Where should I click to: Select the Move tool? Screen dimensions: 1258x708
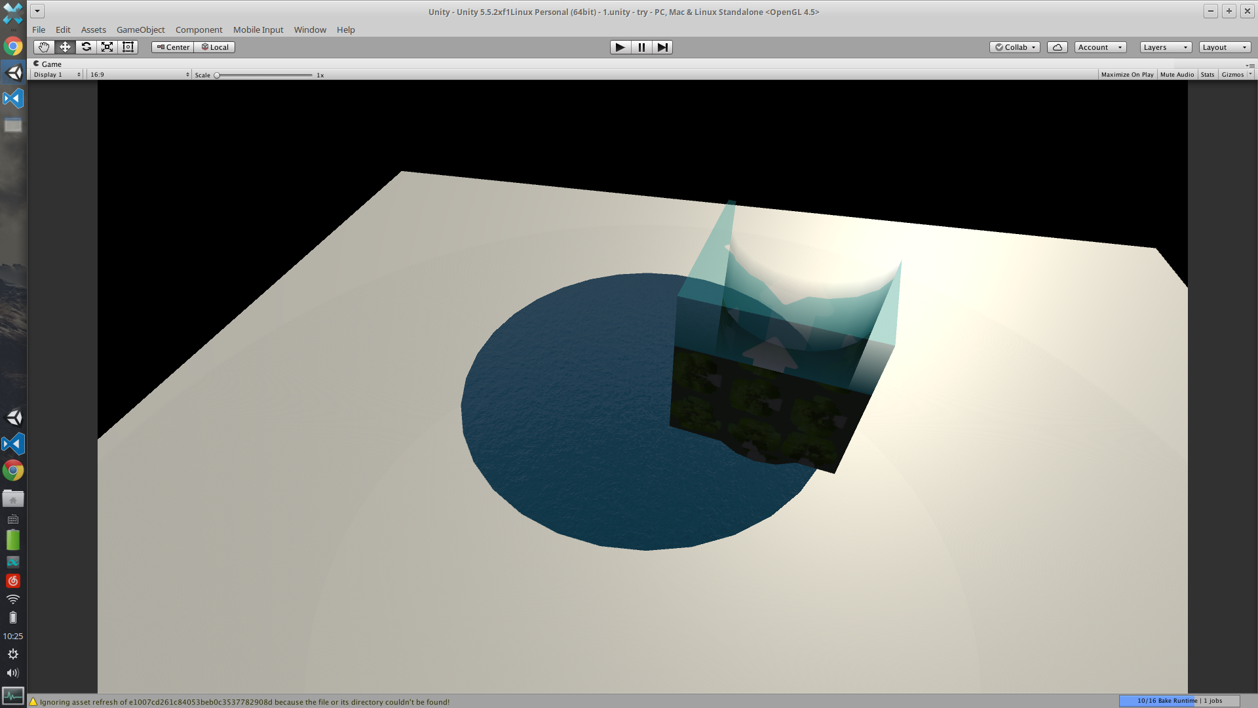point(65,47)
